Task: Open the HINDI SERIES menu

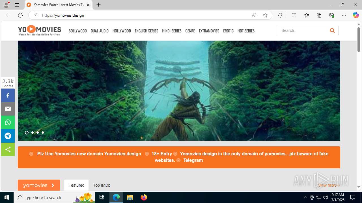Action: (172, 31)
